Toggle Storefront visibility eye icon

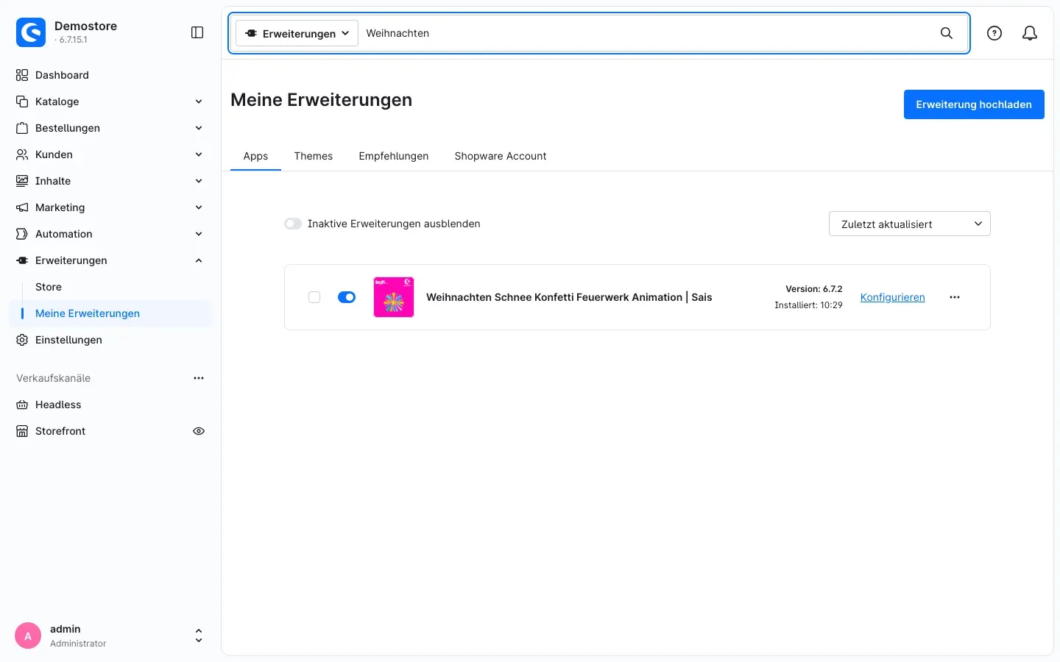(x=199, y=431)
